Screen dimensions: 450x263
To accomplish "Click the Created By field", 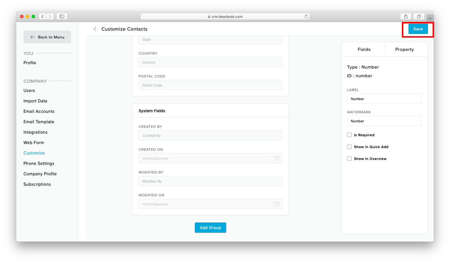I will [x=211, y=135].
